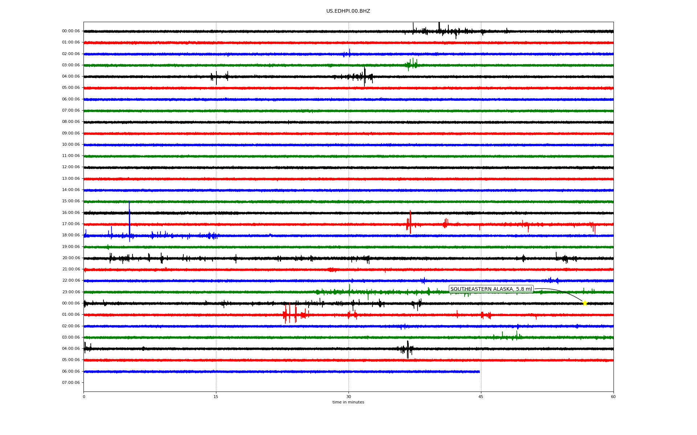Click the 0 minute x-axis tick label
The width and height of the screenshot is (697, 435).
click(x=84, y=397)
